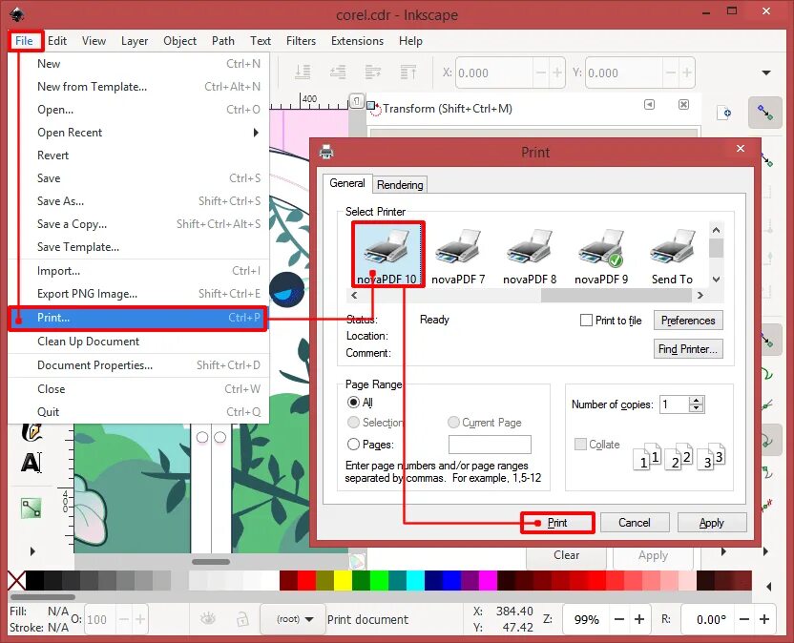Select the All page range radio
The image size is (794, 643).
coord(353,402)
